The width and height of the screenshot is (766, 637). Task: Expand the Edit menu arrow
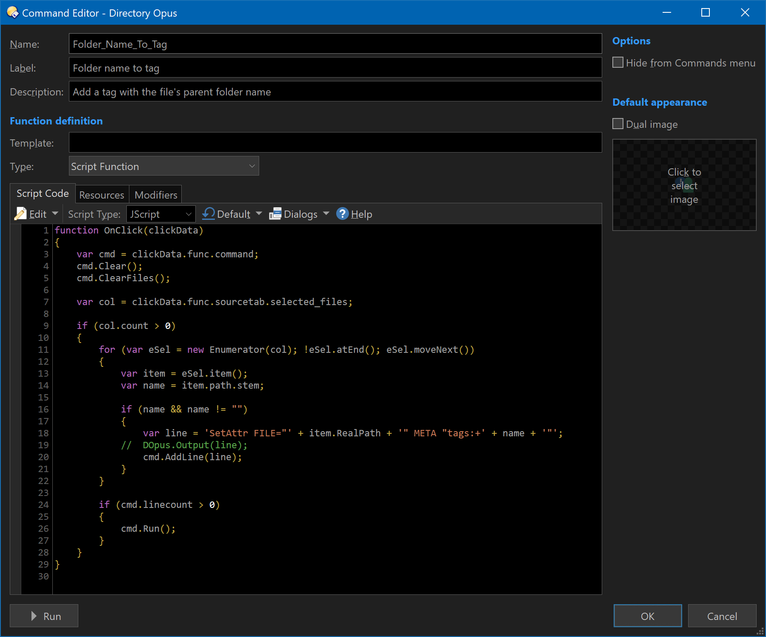(x=55, y=213)
